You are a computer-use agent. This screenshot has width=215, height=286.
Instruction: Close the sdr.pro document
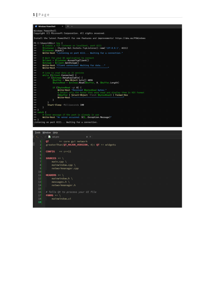click(90, 137)
